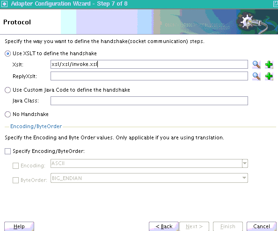Click the Finish button

228,226
